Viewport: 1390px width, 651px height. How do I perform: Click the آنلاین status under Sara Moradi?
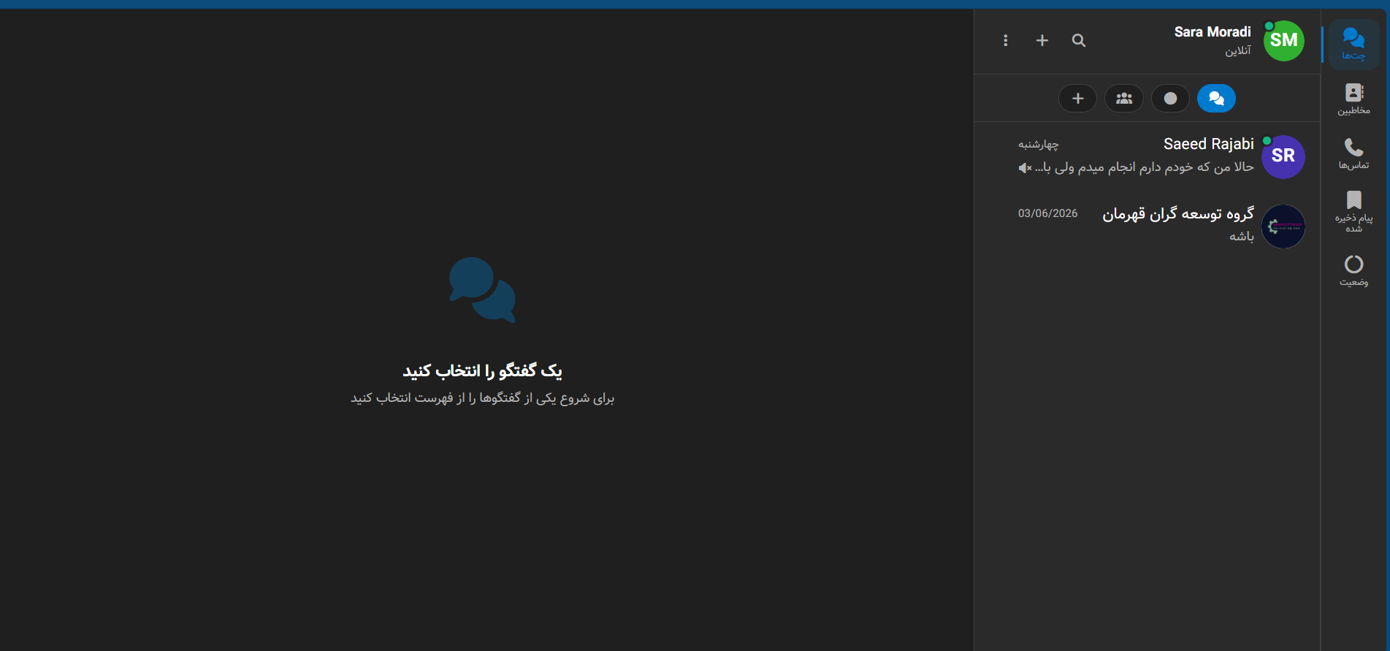pyautogui.click(x=1238, y=50)
